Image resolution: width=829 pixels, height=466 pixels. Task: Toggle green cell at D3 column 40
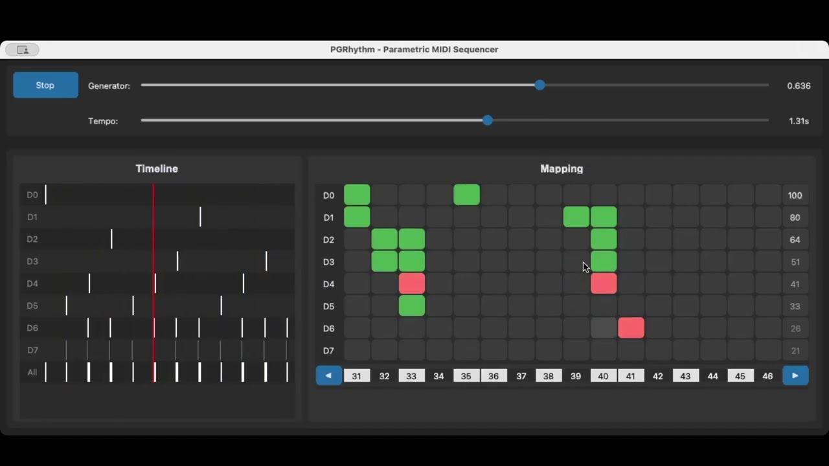pyautogui.click(x=604, y=261)
